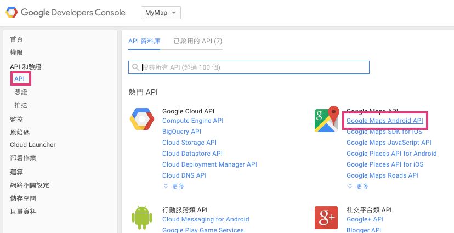This screenshot has width=454, height=233.
Task: Open the Google+ API link
Action: click(x=365, y=219)
